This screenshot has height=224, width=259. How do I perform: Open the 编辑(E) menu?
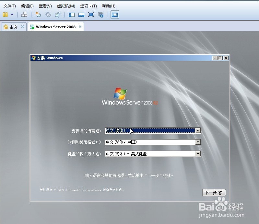[x=27, y=6]
